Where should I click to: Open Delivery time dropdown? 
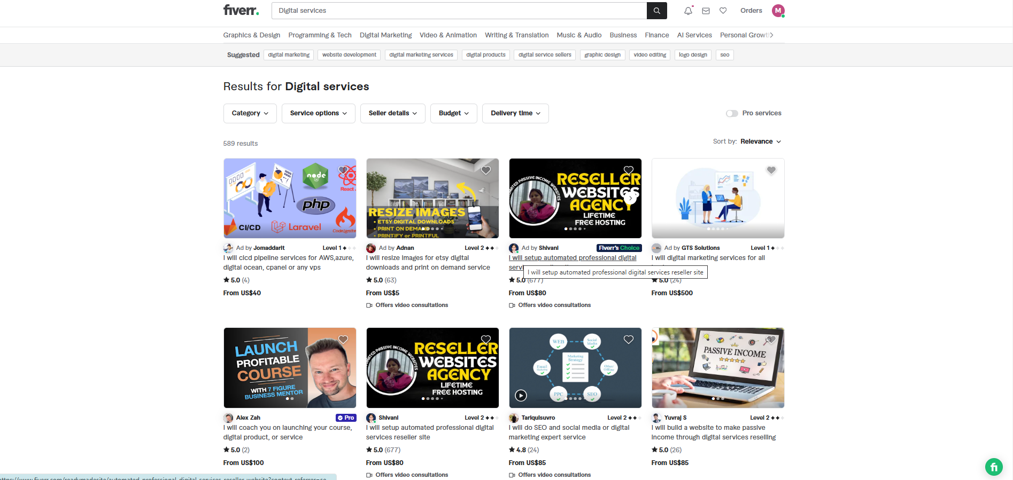(x=516, y=113)
